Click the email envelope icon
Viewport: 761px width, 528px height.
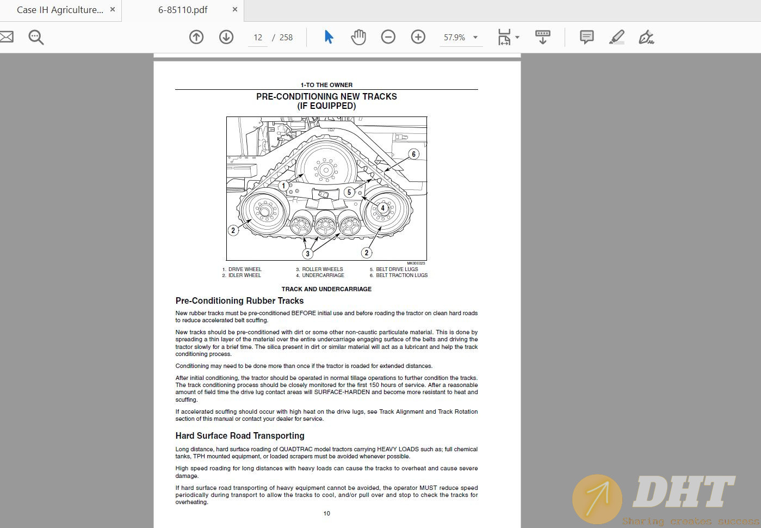coord(6,37)
